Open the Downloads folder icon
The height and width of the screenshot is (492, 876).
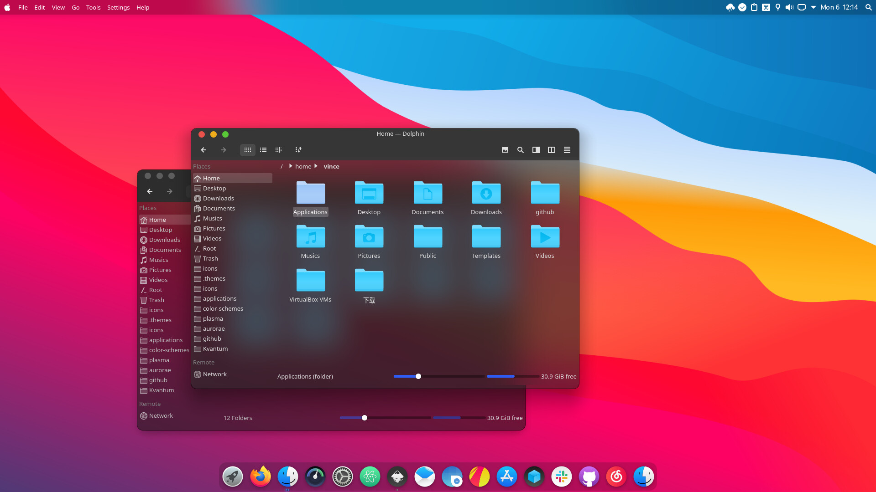[486, 193]
